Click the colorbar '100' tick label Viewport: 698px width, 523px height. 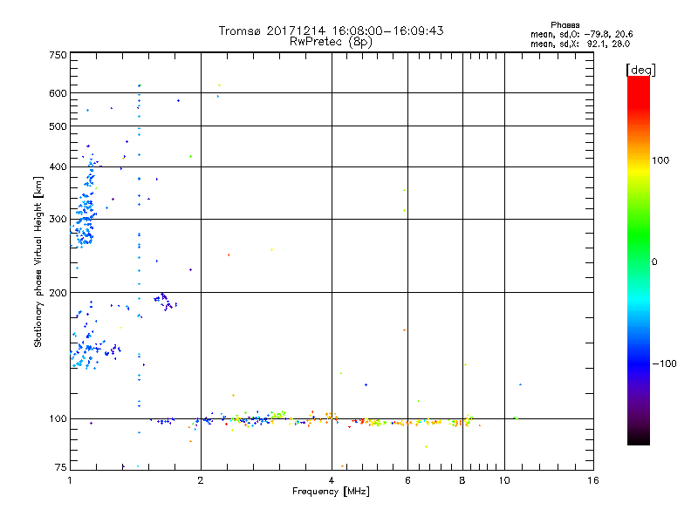point(660,160)
